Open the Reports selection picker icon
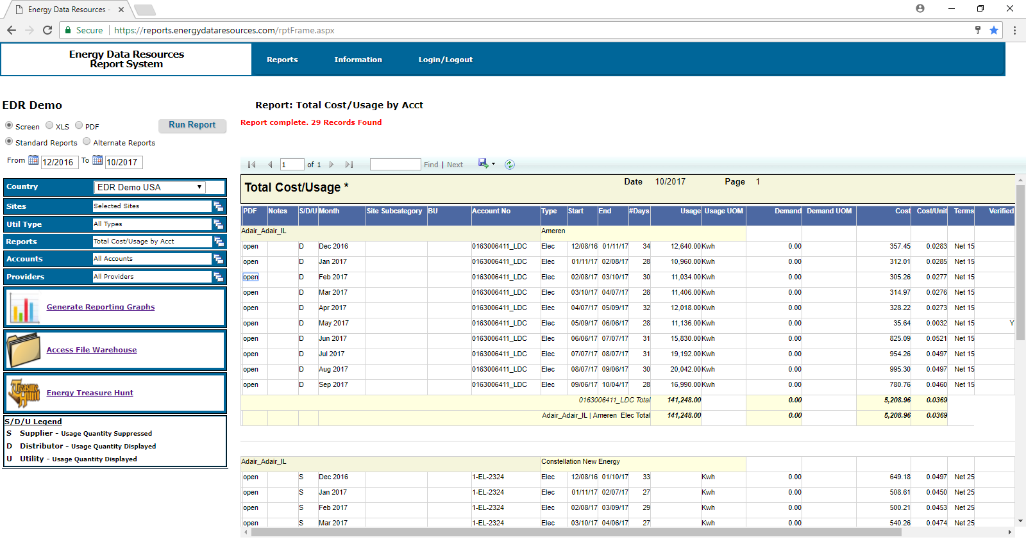1026x551 pixels. pos(219,242)
